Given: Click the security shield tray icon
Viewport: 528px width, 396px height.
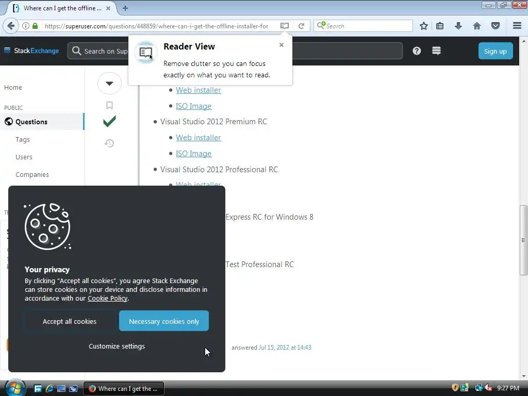Looking at the screenshot, I should point(455,388).
